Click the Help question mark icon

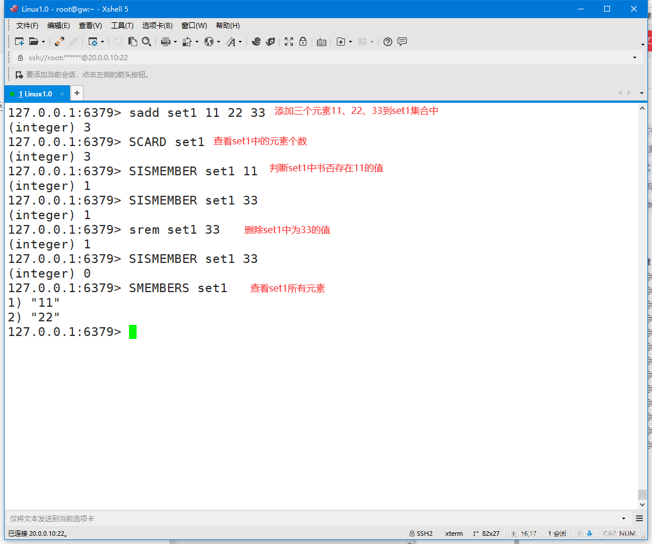pos(388,41)
